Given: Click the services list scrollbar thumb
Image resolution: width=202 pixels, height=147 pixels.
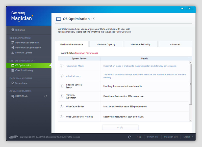Looking at the screenshot, I should click(190, 84).
